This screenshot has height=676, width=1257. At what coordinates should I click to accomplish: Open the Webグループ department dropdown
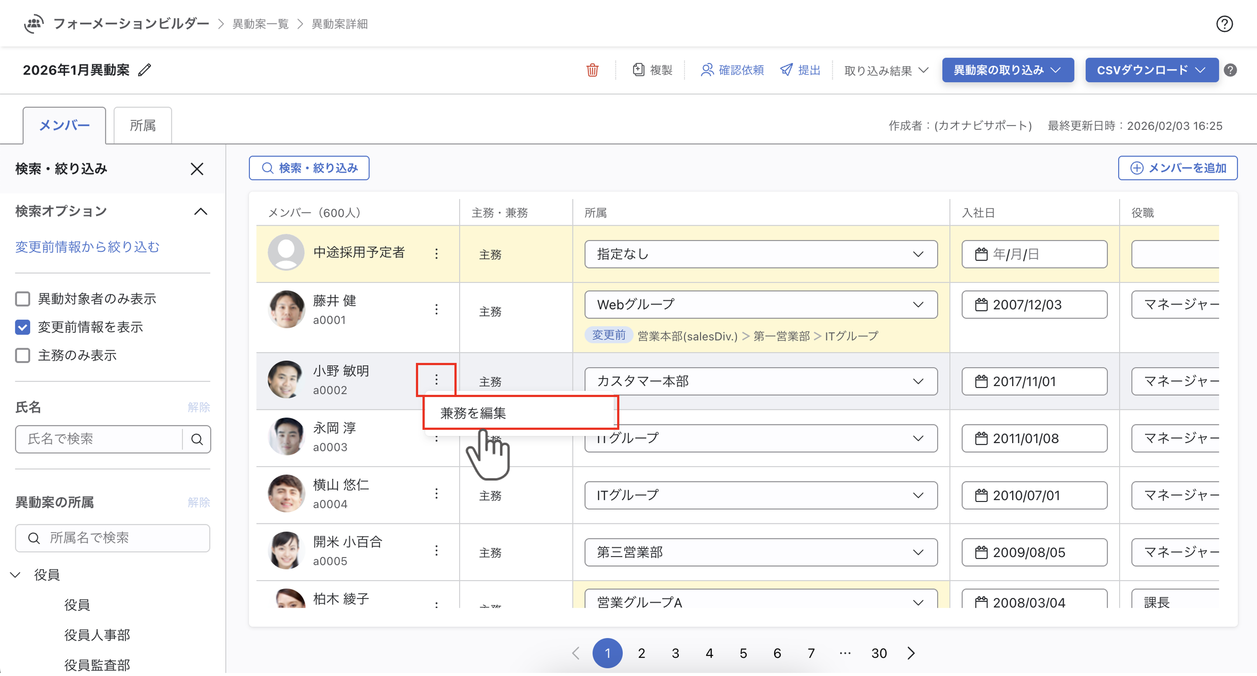tap(760, 305)
